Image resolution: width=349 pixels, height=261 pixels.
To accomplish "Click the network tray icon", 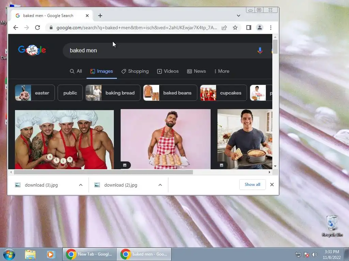I will coord(298,255).
